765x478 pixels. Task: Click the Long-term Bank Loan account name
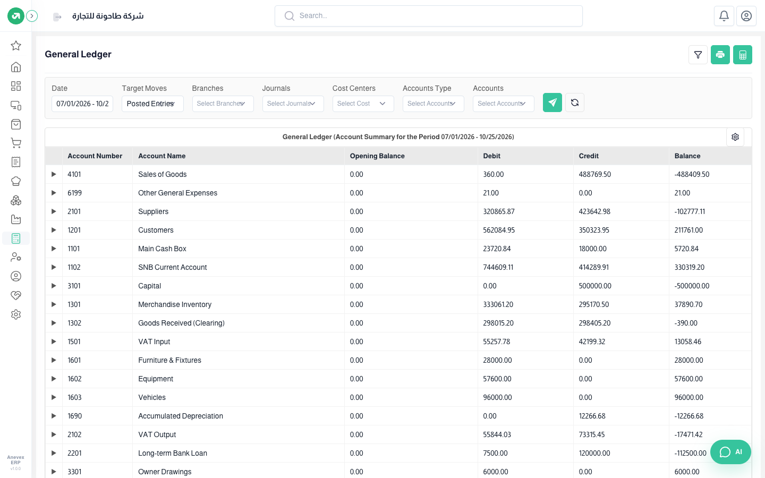(x=173, y=453)
